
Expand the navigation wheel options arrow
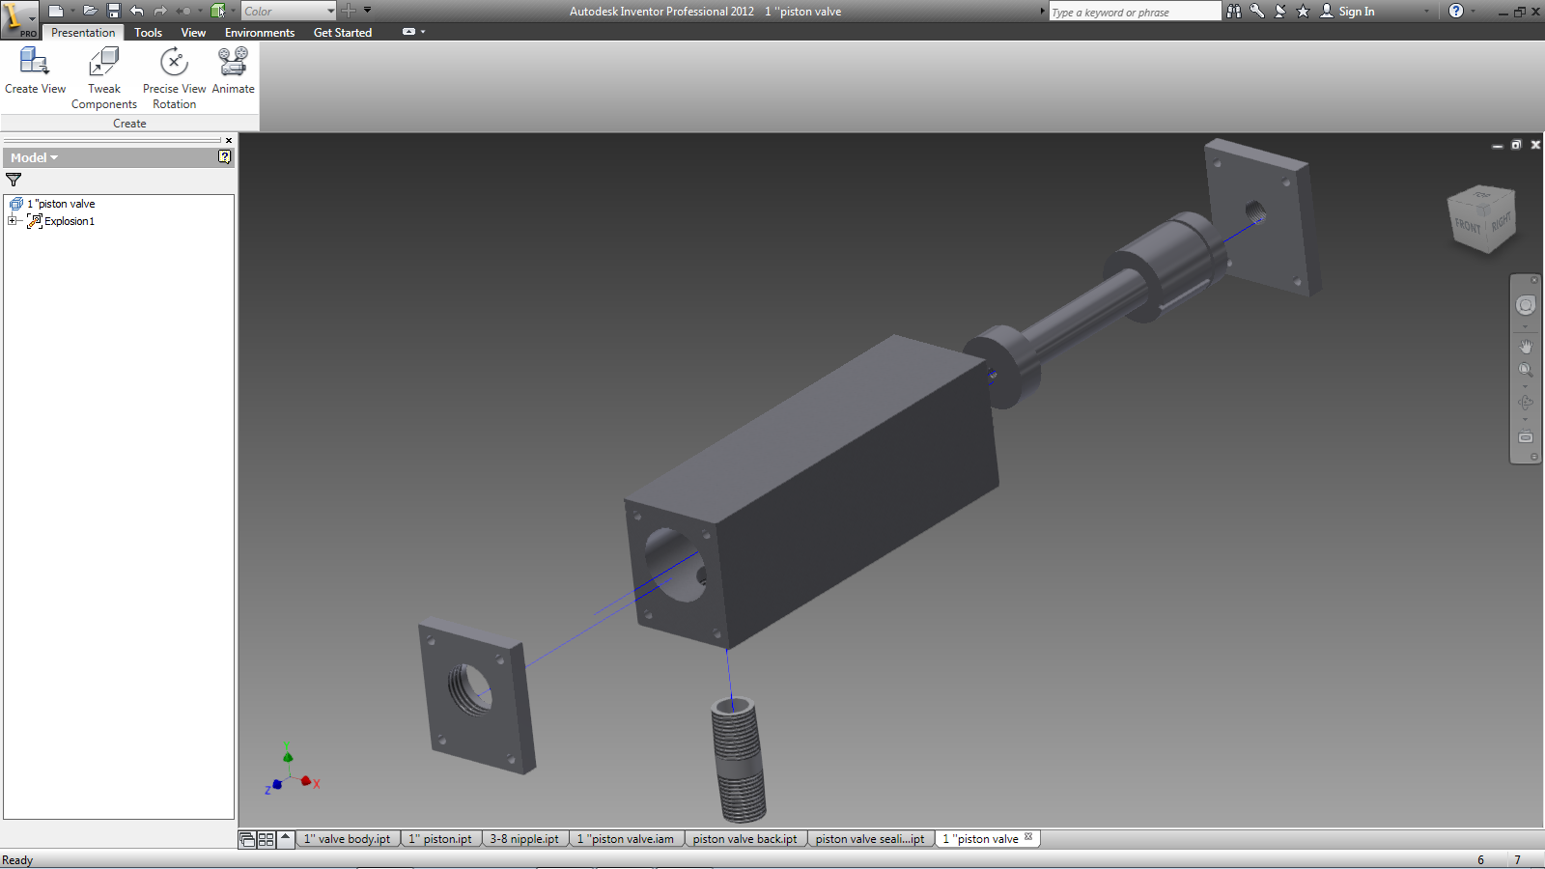1526,325
